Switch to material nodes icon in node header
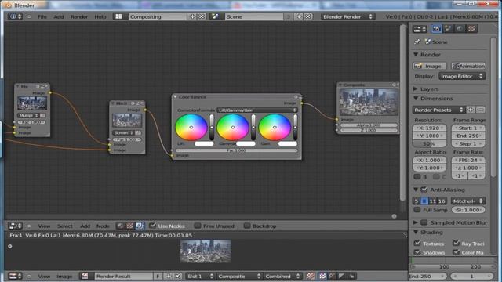Image resolution: width=502 pixels, height=282 pixels. point(120,226)
